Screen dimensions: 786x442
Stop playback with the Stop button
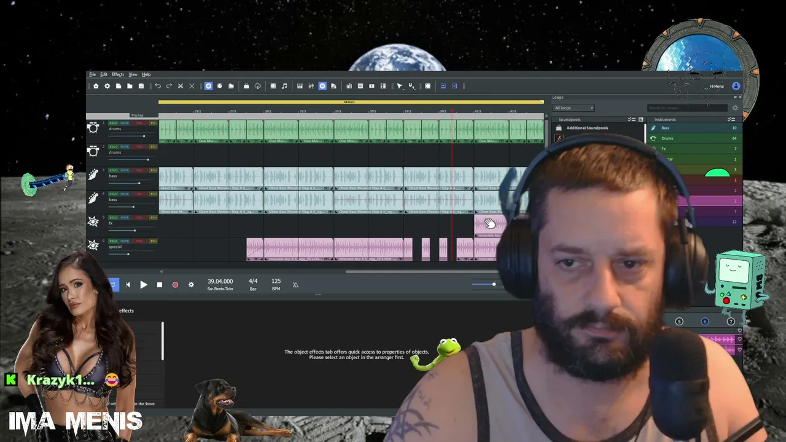[160, 285]
